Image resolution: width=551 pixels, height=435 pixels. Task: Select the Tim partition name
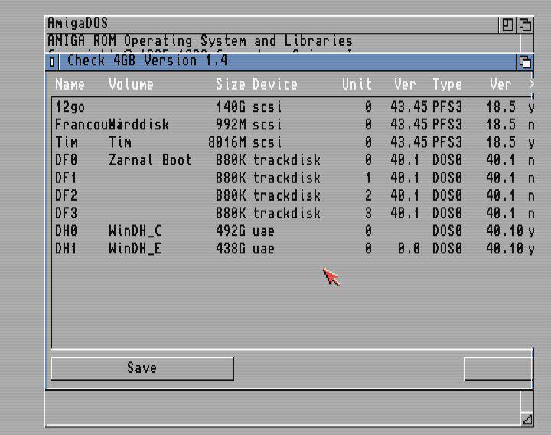click(67, 142)
